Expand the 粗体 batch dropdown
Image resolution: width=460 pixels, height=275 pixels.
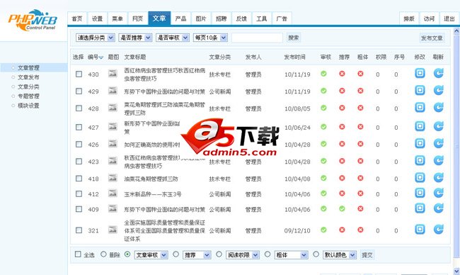292,254
